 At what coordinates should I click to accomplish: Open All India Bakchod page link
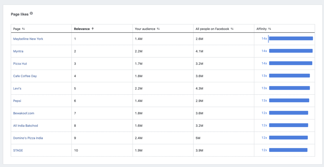coord(26,125)
